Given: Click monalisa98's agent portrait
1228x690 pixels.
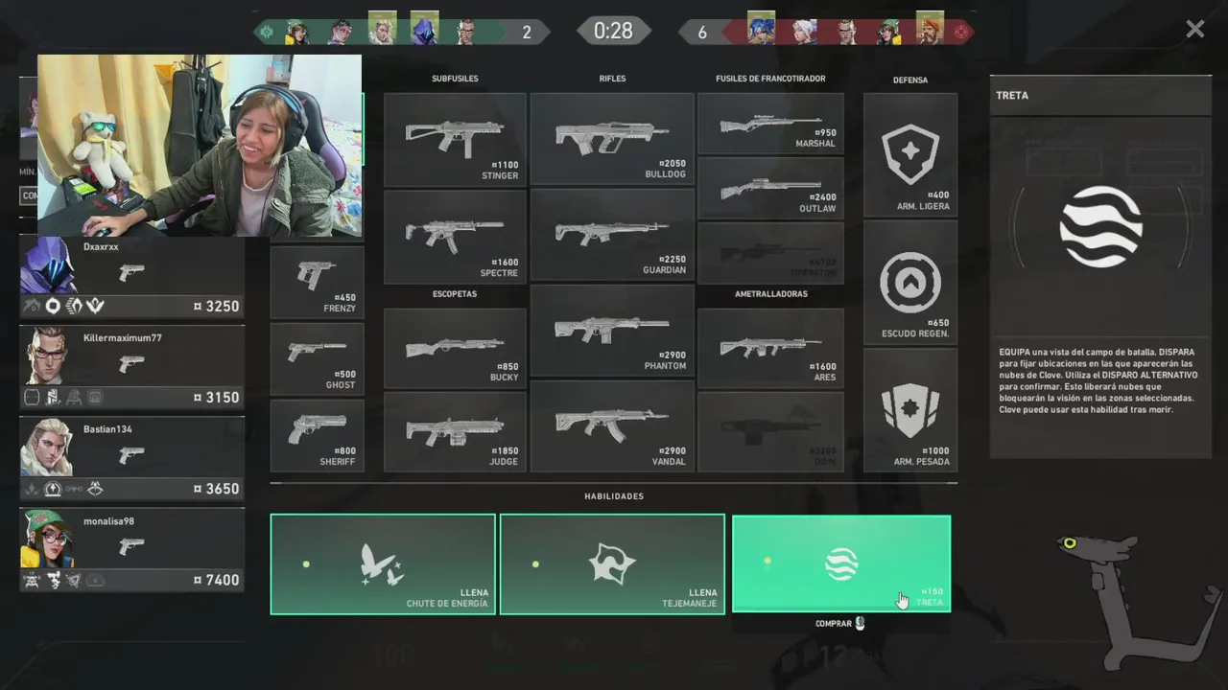Looking at the screenshot, I should coord(48,539).
